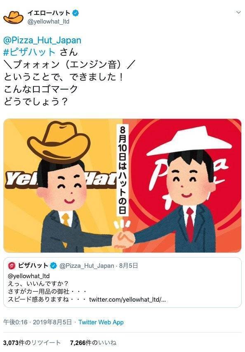This screenshot has width=245, height=352.
Task: Expand the tweet options chevron menu
Action: point(238,12)
